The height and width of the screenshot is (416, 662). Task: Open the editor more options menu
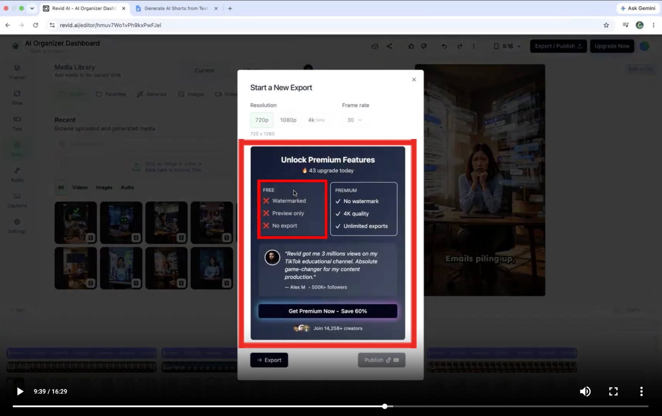tap(474, 46)
